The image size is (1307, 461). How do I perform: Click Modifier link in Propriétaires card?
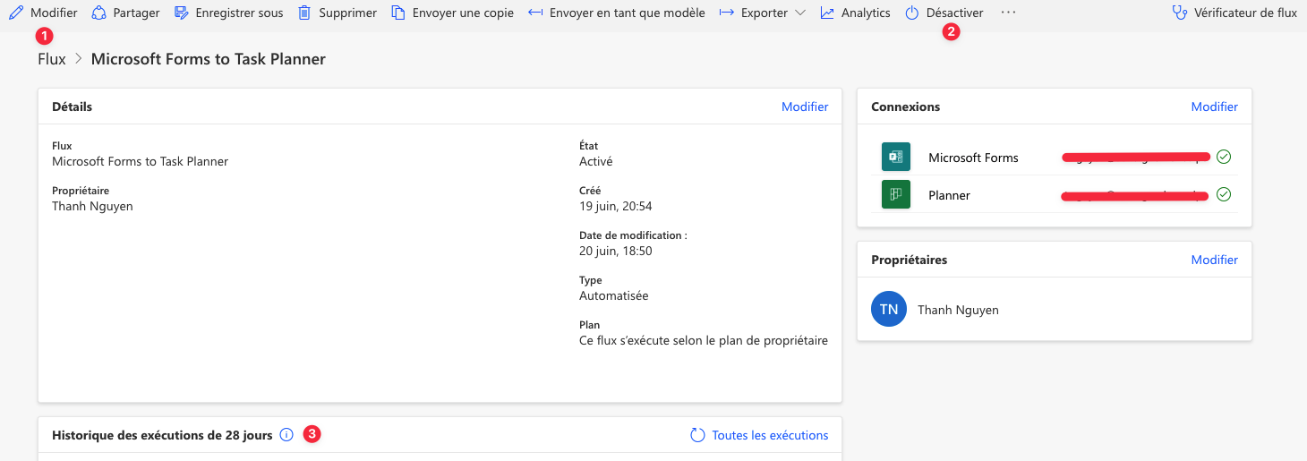[1214, 260]
